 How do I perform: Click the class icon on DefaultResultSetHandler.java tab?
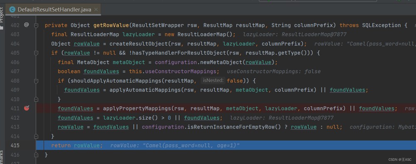tap(12, 10)
